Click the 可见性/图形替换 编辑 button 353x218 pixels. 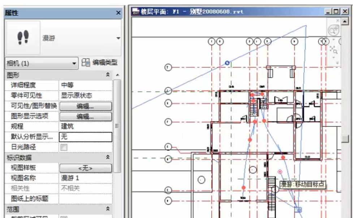pyautogui.click(x=85, y=106)
